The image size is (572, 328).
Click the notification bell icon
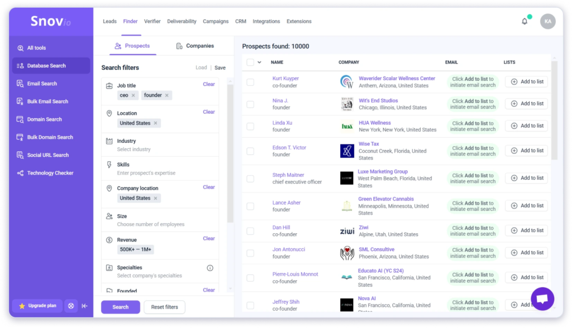524,21
